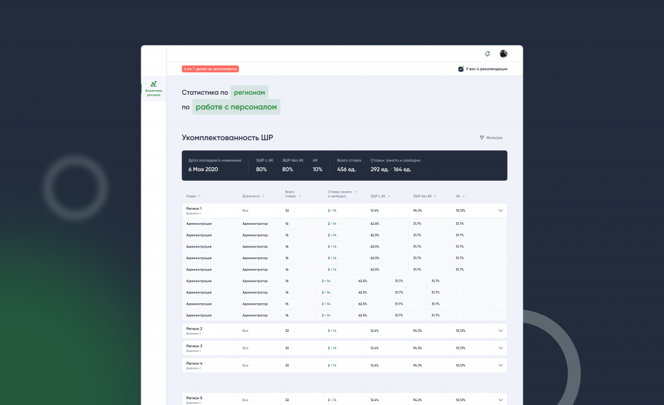Viewport: 664px width, 405px height.
Task: Open the "регионам" statistics selector
Action: 250,92
